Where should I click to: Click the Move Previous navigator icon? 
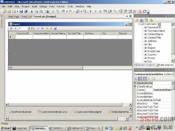pyautogui.click(x=15, y=28)
